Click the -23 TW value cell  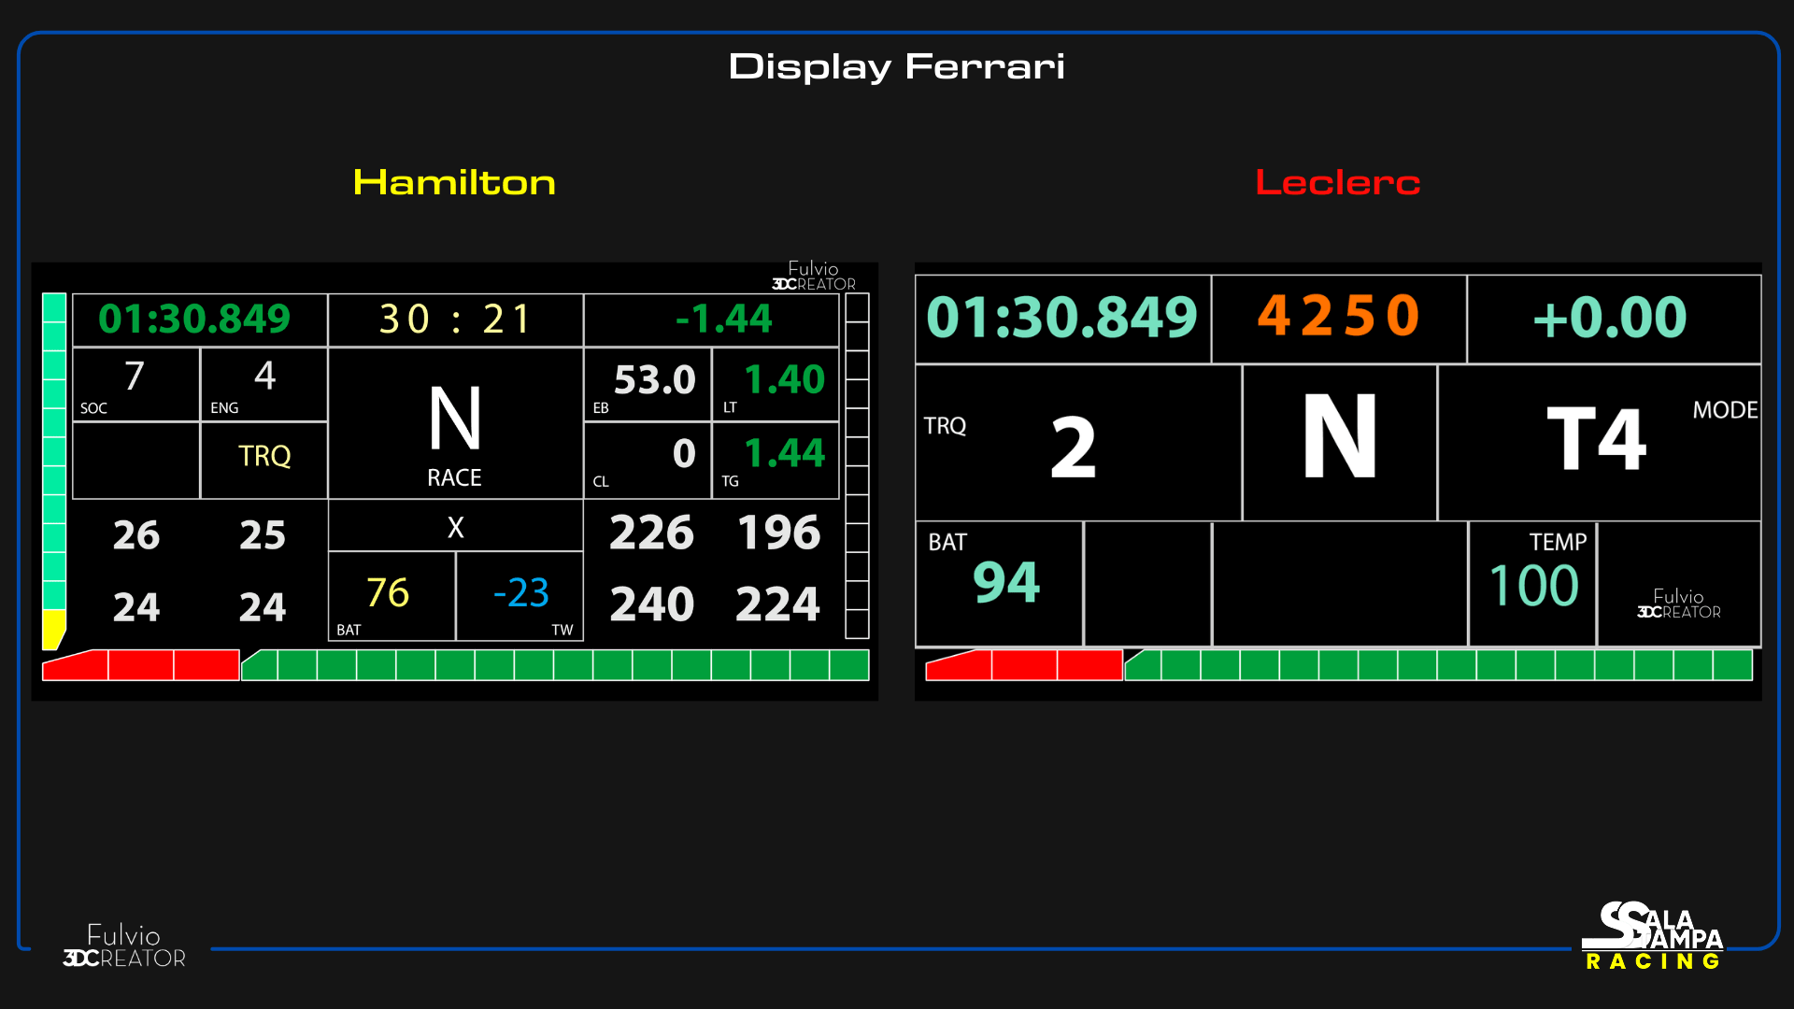click(520, 595)
